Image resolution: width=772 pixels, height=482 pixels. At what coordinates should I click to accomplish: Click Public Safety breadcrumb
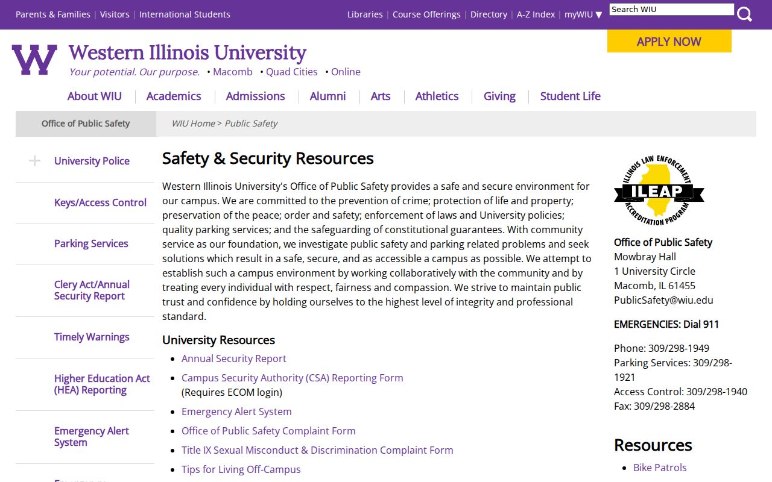[251, 124]
